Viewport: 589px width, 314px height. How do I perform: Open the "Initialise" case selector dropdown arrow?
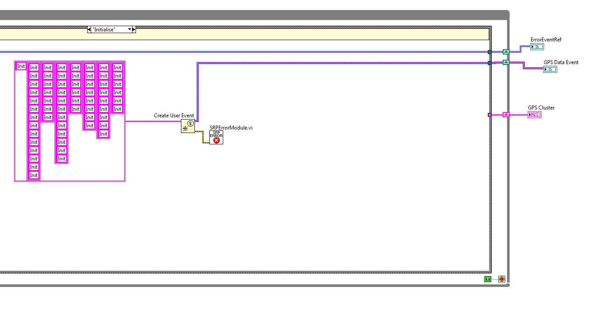tap(129, 30)
